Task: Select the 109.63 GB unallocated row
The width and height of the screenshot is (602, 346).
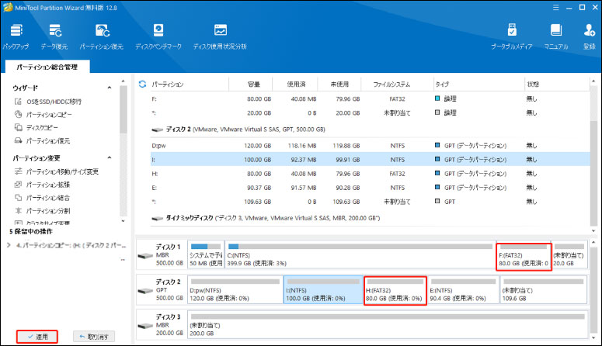Action: [370, 202]
